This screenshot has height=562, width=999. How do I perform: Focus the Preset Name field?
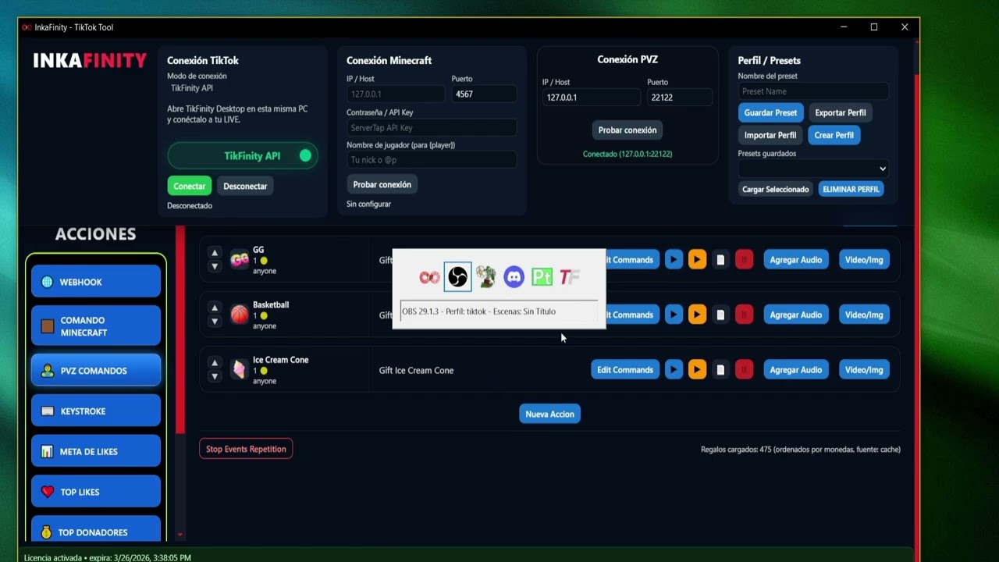point(813,91)
